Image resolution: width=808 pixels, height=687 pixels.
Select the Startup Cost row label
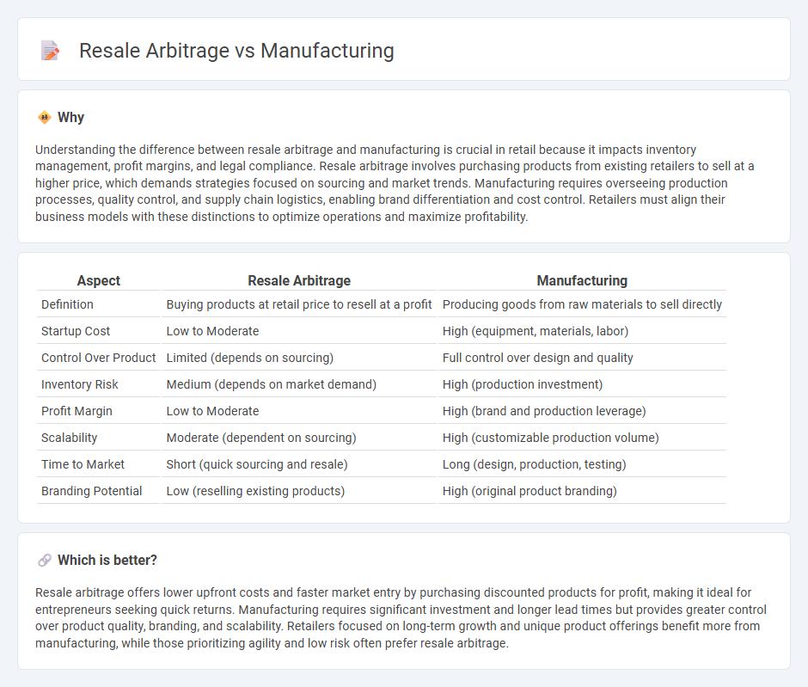[x=76, y=331]
